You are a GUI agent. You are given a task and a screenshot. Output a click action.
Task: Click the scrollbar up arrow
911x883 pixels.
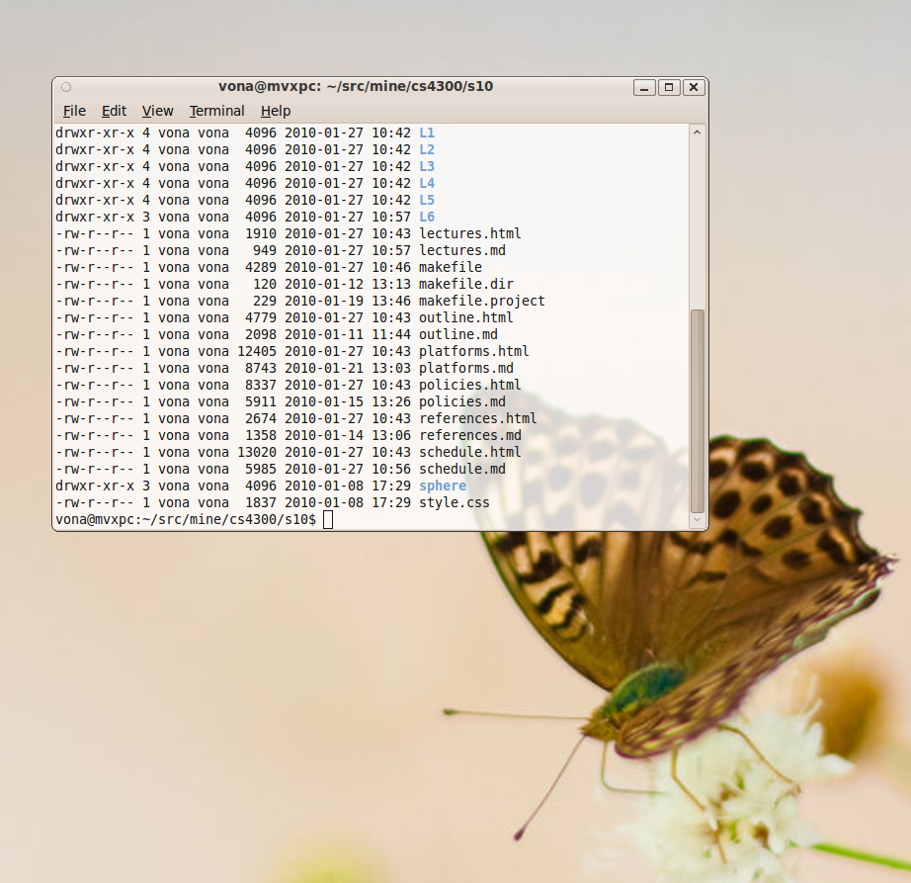point(698,132)
